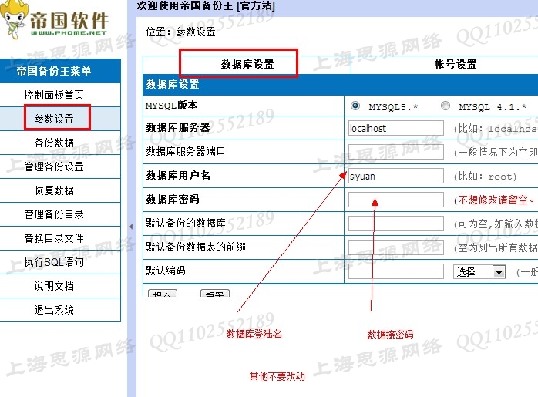
Task: Click the 数据库密码 input field
Action: (x=396, y=200)
